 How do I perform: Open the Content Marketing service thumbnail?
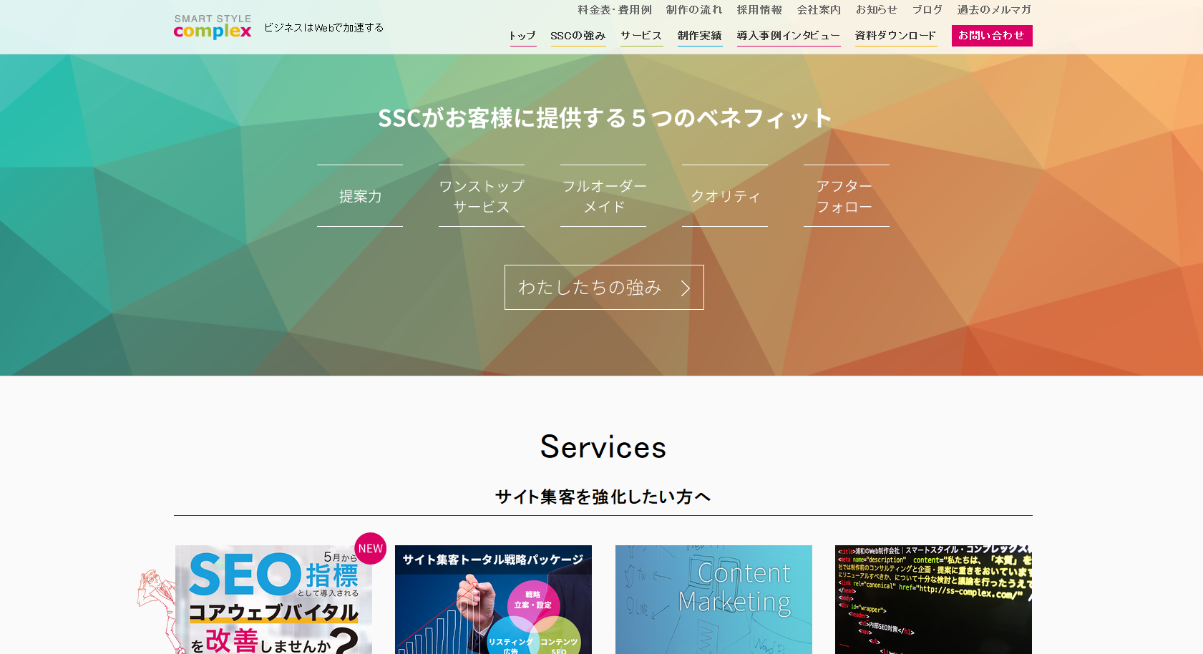(713, 600)
